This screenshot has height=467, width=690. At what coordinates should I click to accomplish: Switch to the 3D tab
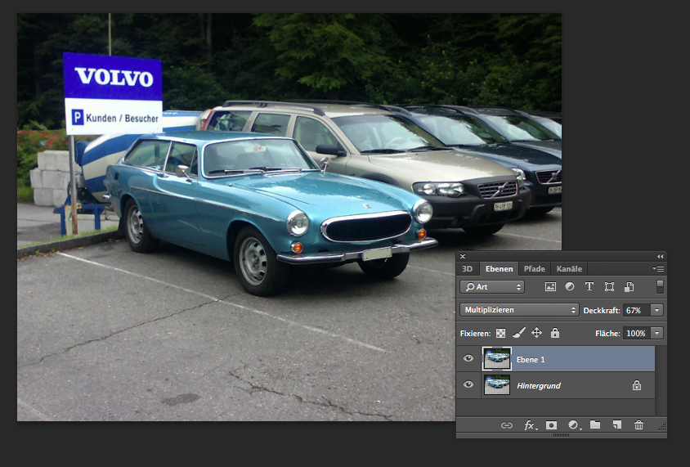(467, 268)
